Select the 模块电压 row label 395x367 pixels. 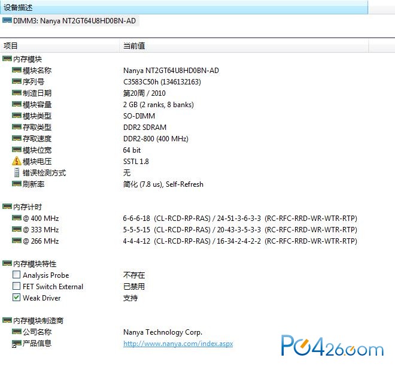(37, 162)
